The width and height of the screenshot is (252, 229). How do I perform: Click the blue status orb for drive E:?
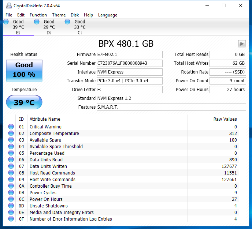[6, 22]
